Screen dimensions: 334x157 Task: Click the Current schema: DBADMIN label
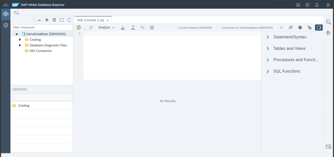195,28
